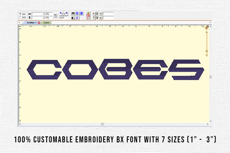The width and height of the screenshot is (230, 153).
Task: Click the height percentage field
Action: (x=48, y=18)
